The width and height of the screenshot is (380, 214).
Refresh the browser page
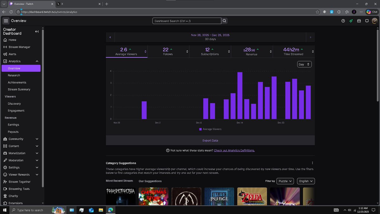point(11,12)
